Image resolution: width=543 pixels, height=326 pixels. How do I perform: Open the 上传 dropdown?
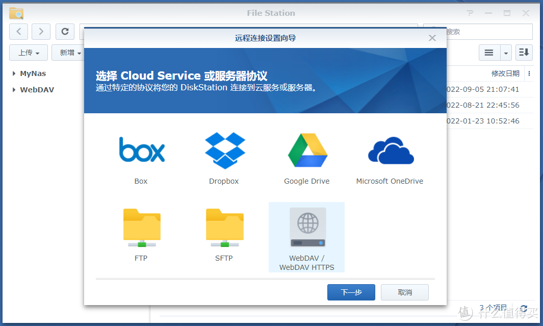click(x=29, y=53)
